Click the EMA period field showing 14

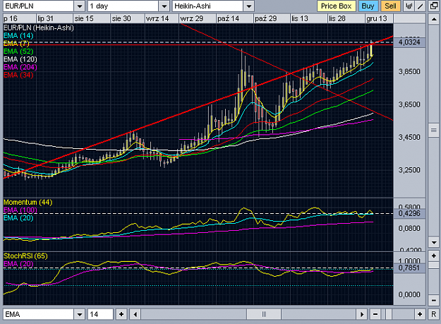click(100, 314)
